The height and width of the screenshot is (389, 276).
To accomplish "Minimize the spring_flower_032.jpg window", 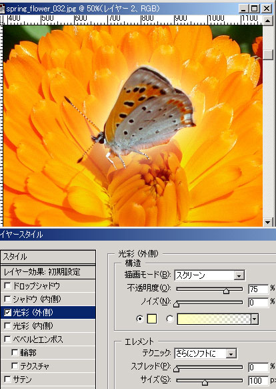I will pyautogui.click(x=243, y=9).
